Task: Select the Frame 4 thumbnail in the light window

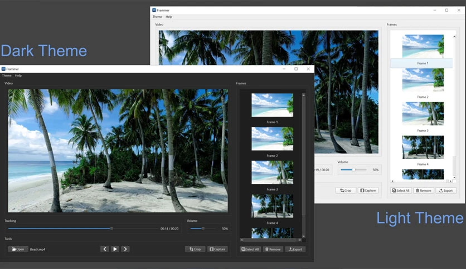Action: click(x=423, y=147)
